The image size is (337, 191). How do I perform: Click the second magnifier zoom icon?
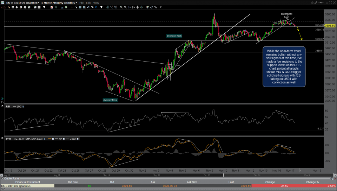pos(125,7)
